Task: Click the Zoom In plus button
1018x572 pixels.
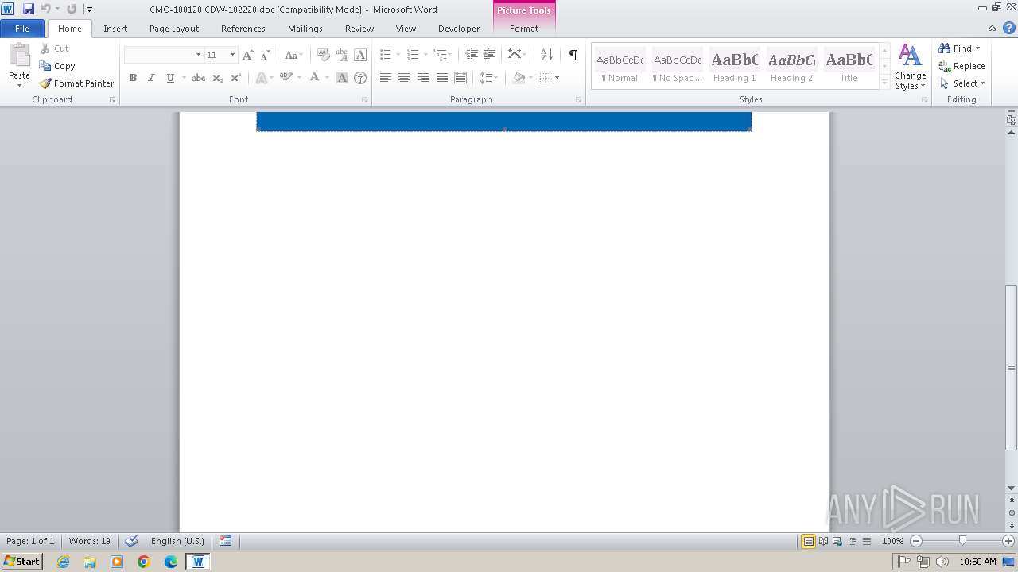Action: (x=1008, y=541)
